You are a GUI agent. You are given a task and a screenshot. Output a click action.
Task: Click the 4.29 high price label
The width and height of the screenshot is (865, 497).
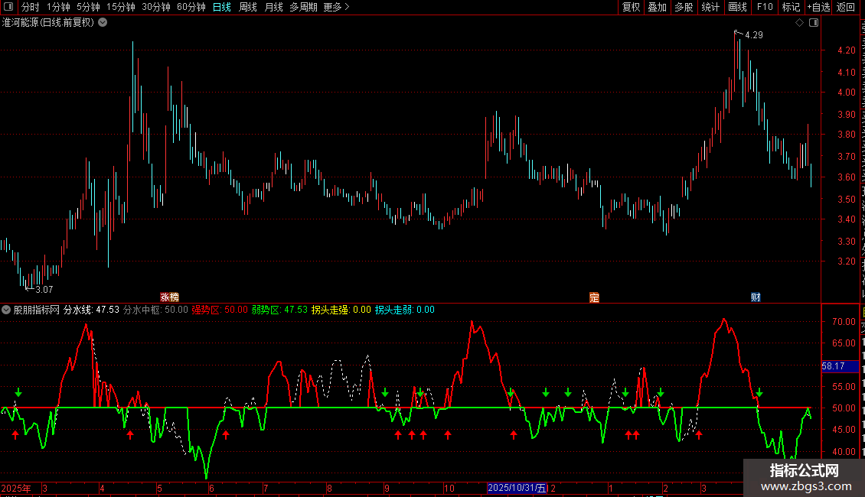(x=753, y=34)
